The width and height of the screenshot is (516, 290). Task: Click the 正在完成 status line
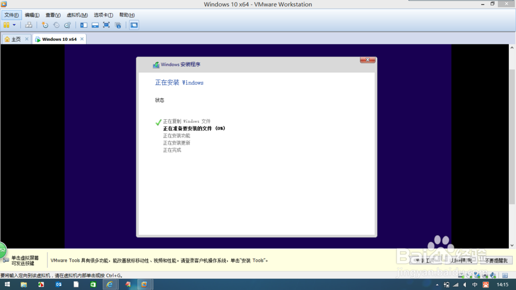pyautogui.click(x=172, y=150)
